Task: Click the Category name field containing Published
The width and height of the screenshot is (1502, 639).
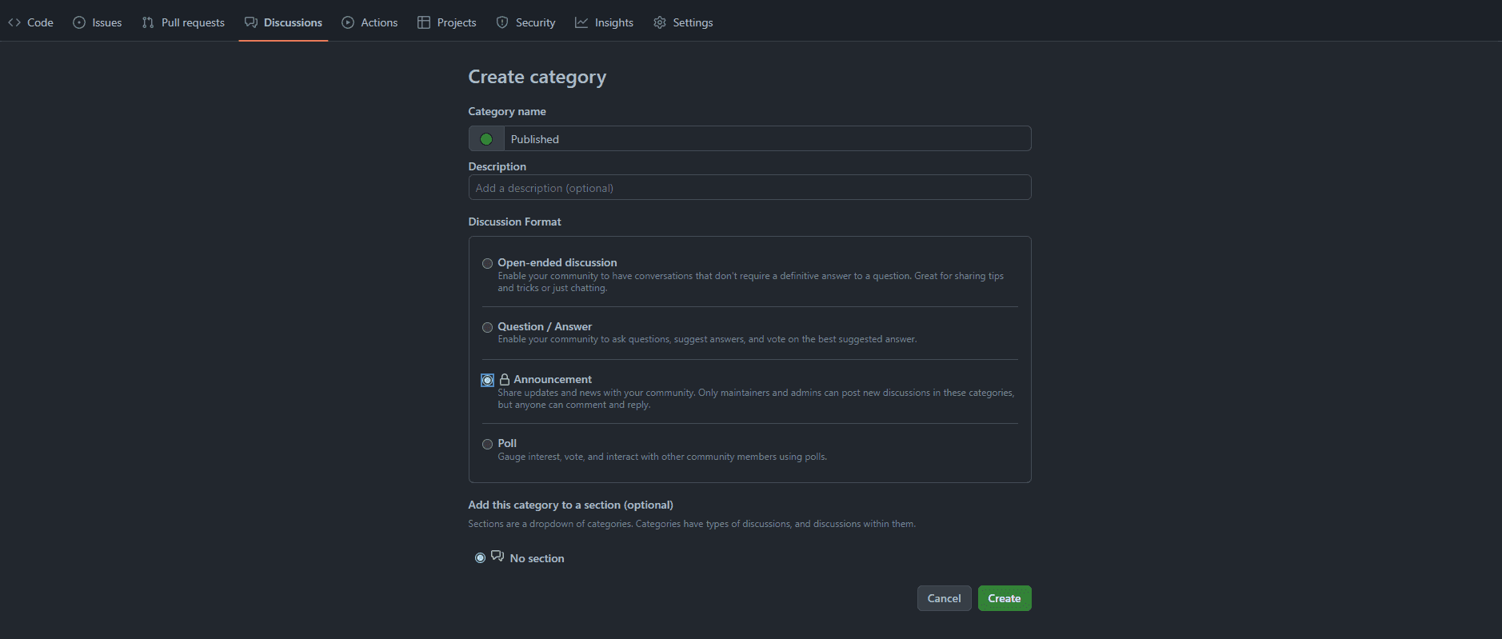Action: [766, 139]
